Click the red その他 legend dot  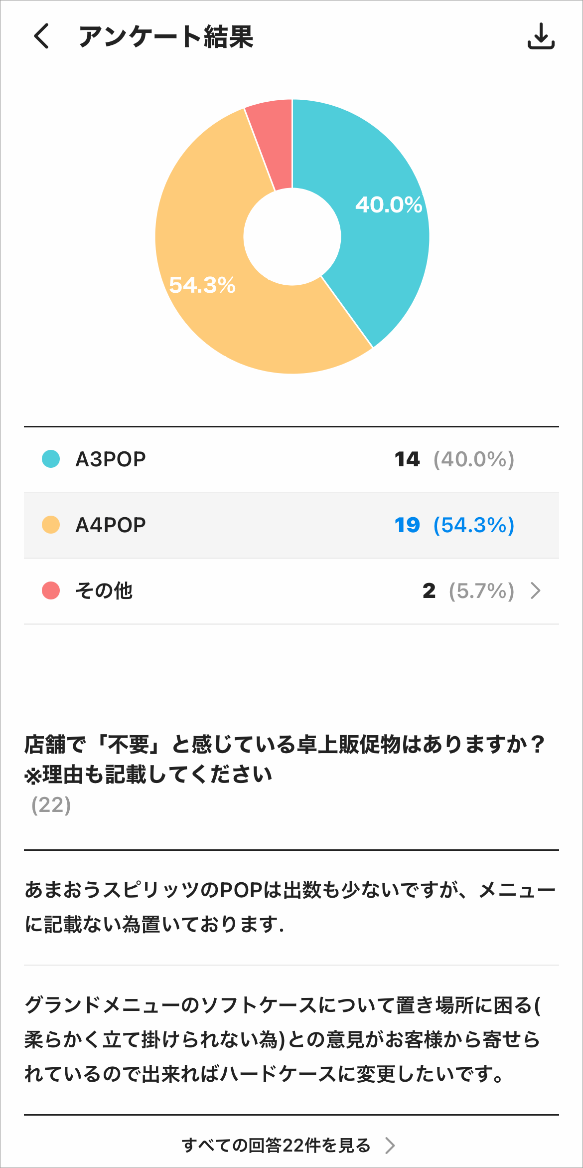[x=51, y=590]
